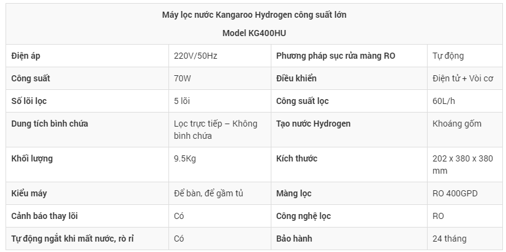The height and width of the screenshot is (252, 506).
Task: Click the 'Điện tử + Vòi cơ' value
Action: 463,78
